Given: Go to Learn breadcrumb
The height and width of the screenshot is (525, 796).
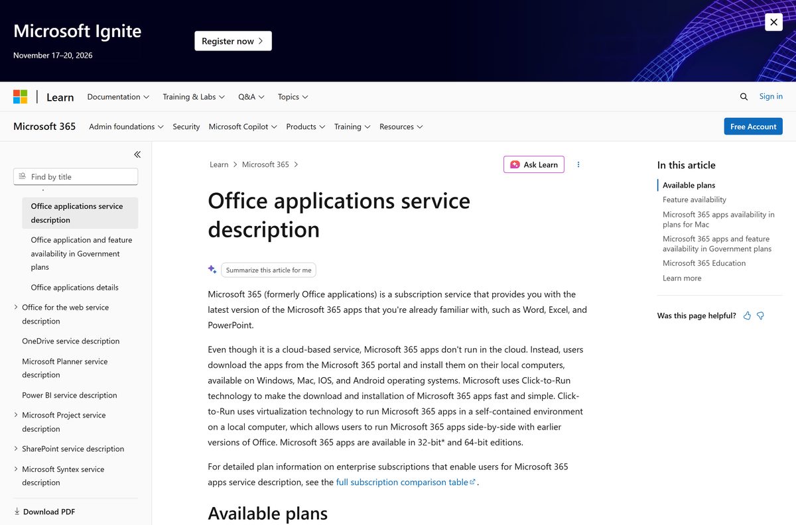Looking at the screenshot, I should pos(219,164).
